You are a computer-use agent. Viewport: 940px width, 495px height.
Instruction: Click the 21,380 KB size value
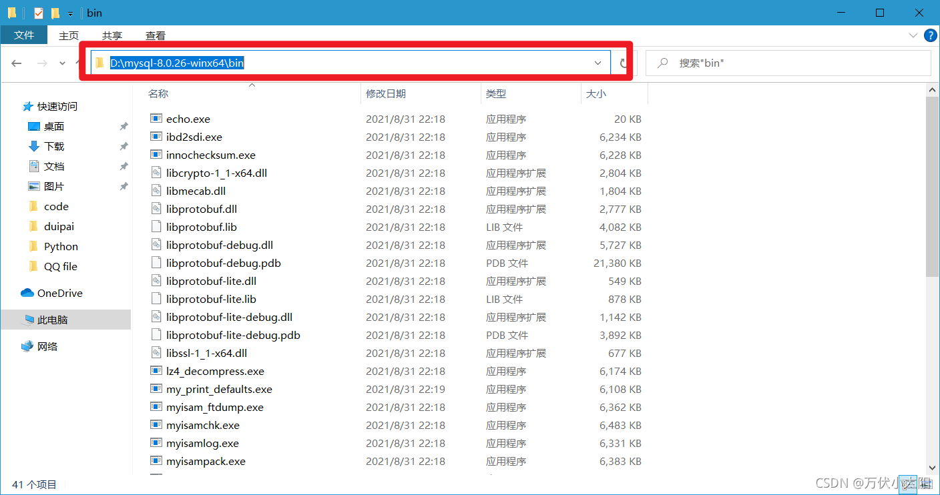(618, 263)
